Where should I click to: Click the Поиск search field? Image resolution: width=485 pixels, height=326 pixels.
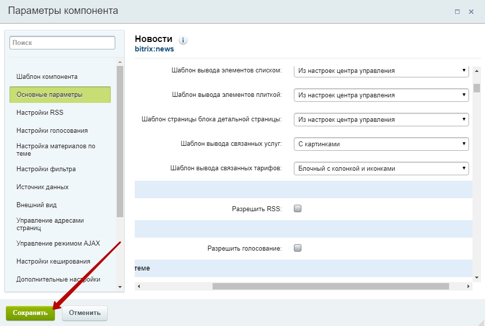click(x=62, y=42)
